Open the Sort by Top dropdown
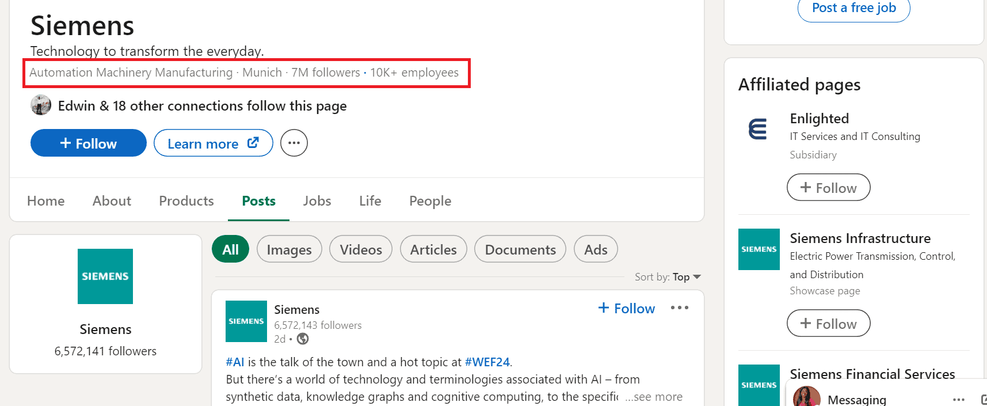This screenshot has width=987, height=406. [668, 277]
